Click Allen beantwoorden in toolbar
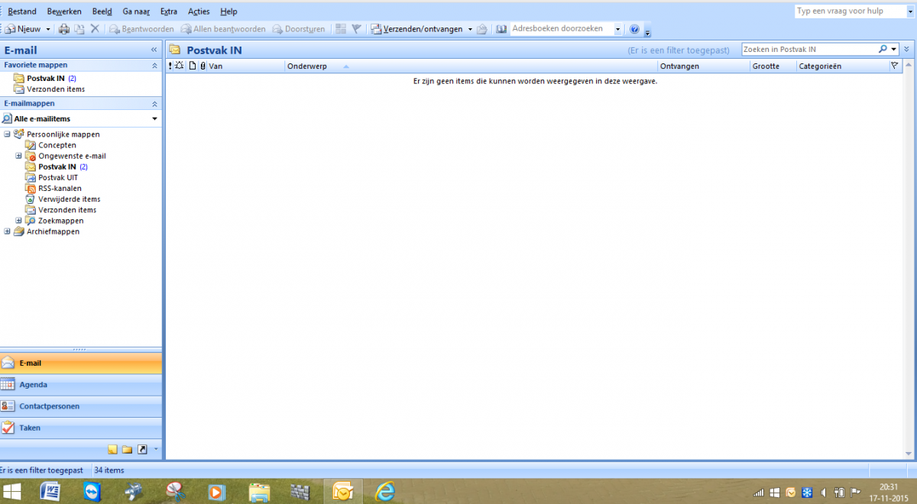917x504 pixels. click(x=223, y=29)
